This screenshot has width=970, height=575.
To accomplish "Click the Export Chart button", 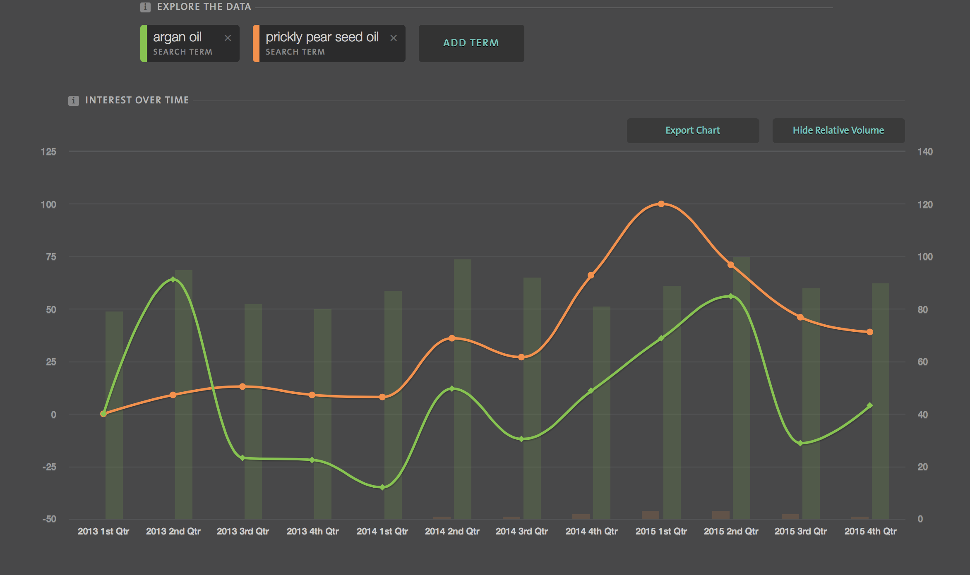I will (692, 130).
